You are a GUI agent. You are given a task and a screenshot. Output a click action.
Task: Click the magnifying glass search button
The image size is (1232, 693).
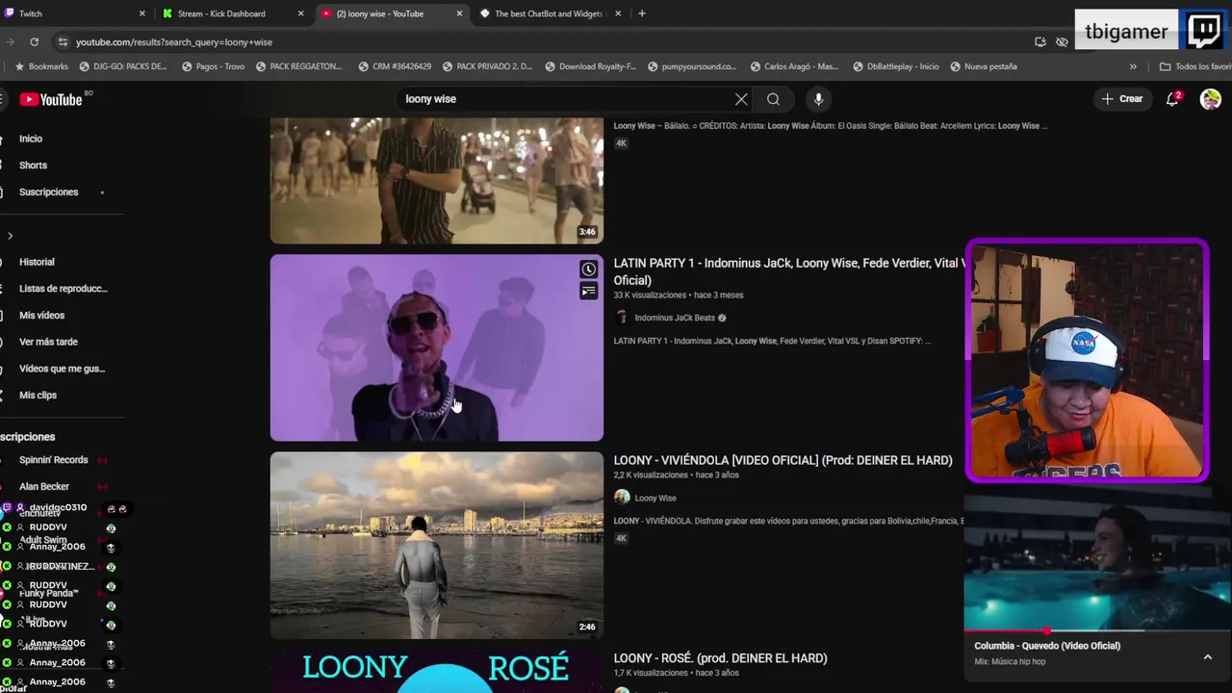pyautogui.click(x=773, y=99)
